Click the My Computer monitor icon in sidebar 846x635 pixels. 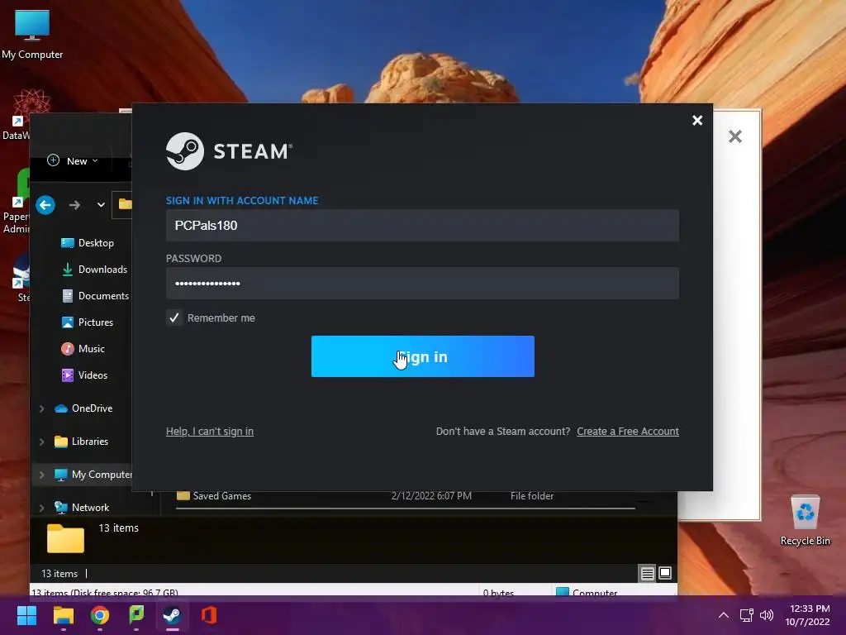61,475
